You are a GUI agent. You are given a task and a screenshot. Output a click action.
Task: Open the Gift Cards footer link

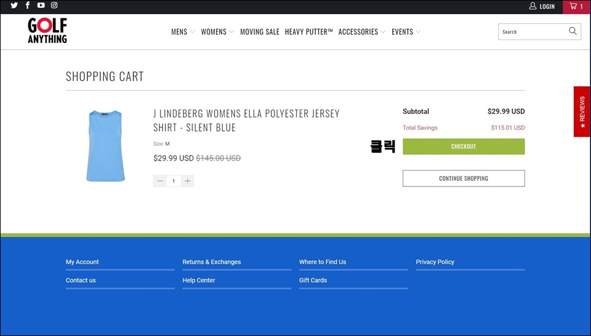click(313, 280)
